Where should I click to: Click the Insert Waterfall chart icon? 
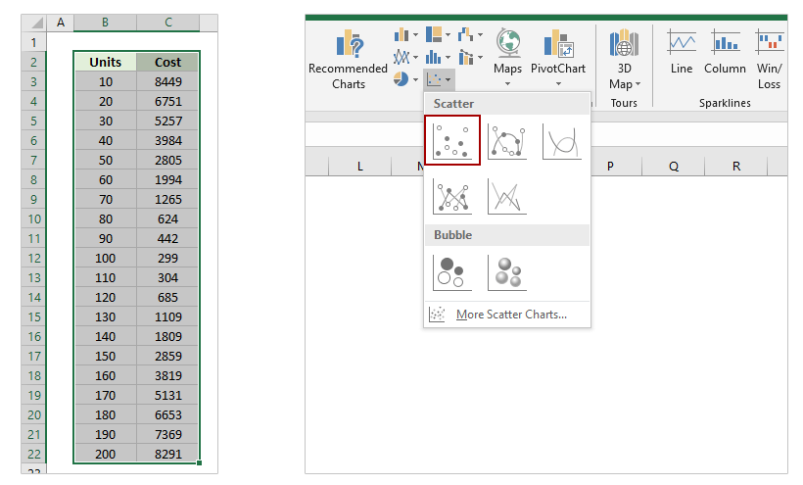pyautogui.click(x=465, y=35)
